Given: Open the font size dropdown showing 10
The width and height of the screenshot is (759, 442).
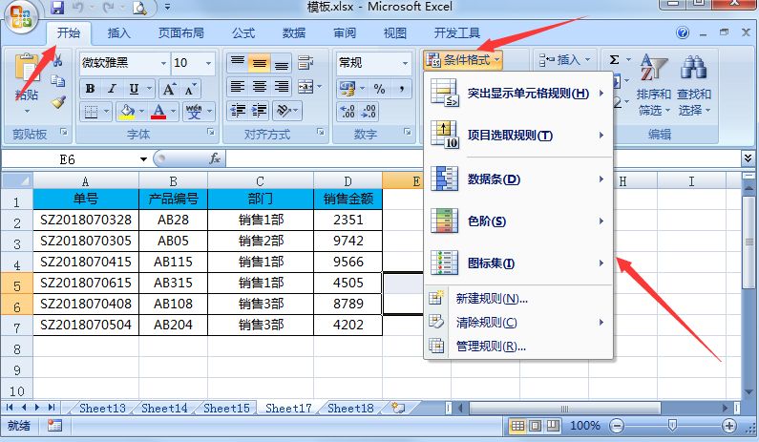Looking at the screenshot, I should 209,63.
